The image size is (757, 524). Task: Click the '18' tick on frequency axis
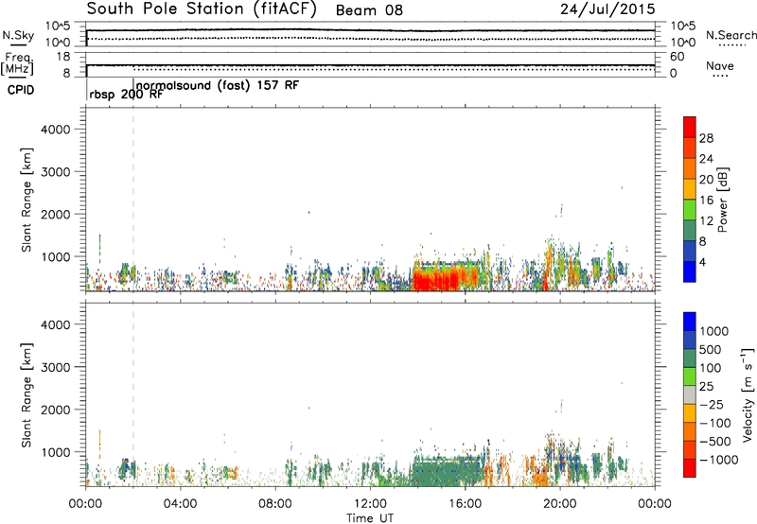point(63,57)
